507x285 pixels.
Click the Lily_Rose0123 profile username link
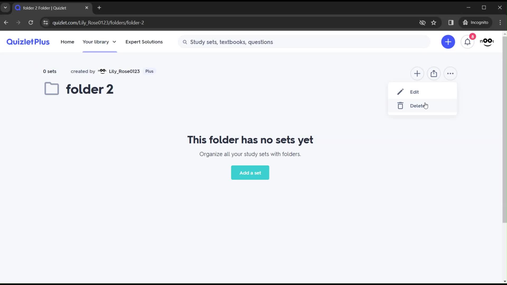click(124, 71)
